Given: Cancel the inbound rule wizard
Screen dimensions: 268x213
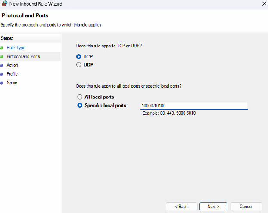Looking at the screenshot, I should coord(246,207).
